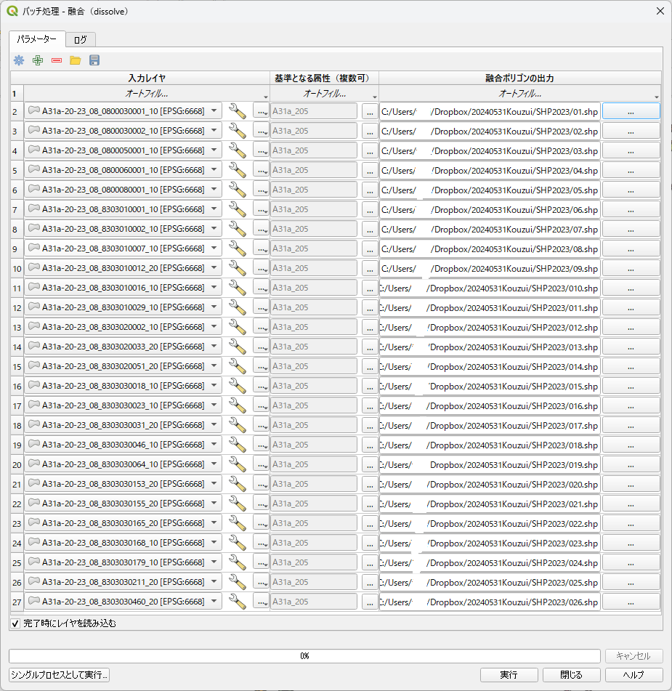Viewport: 672px width, 691px height.
Task: Click the シングルプロセスとして実行 button
Action: pyautogui.click(x=60, y=675)
